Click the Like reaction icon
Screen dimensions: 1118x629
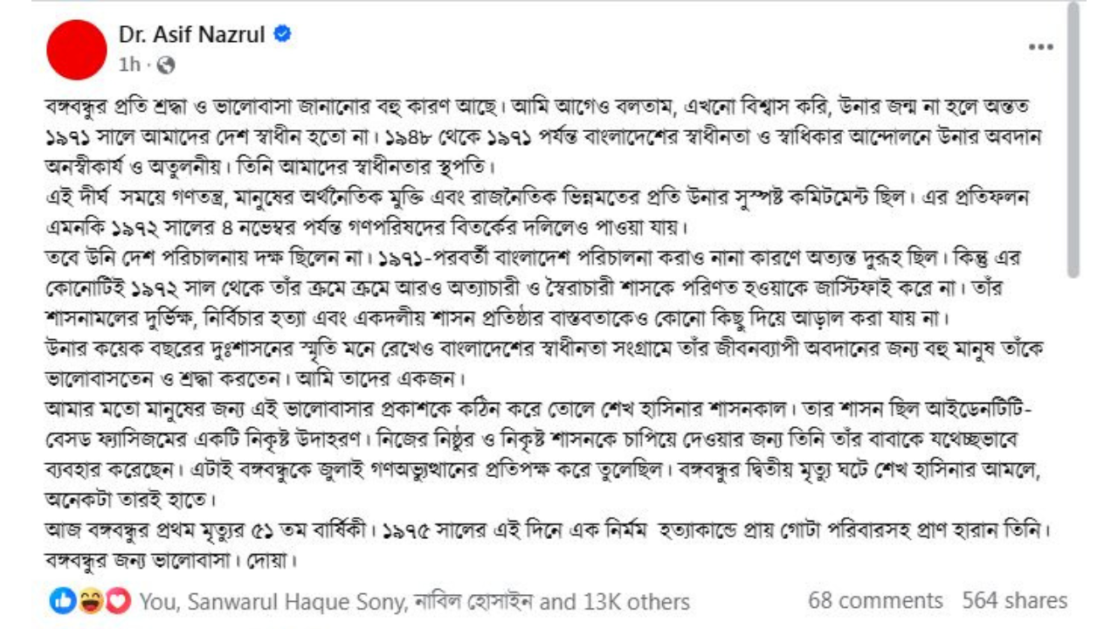(62, 601)
